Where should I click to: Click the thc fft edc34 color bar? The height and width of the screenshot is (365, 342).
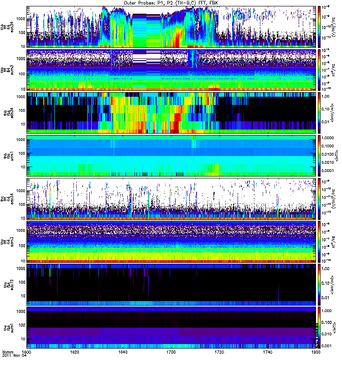[319, 198]
